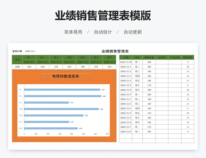Click the 周四 column header in summary table
This screenshot has height=158, width=206.
[x=69, y=57]
